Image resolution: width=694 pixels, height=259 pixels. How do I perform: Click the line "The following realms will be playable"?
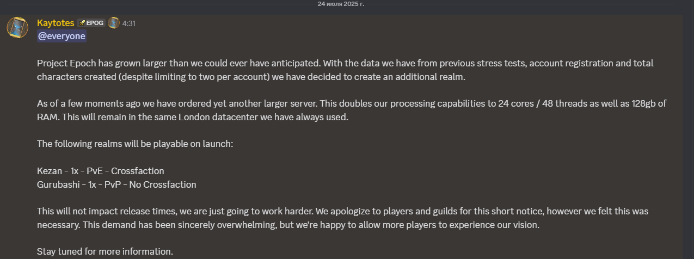pyautogui.click(x=135, y=144)
